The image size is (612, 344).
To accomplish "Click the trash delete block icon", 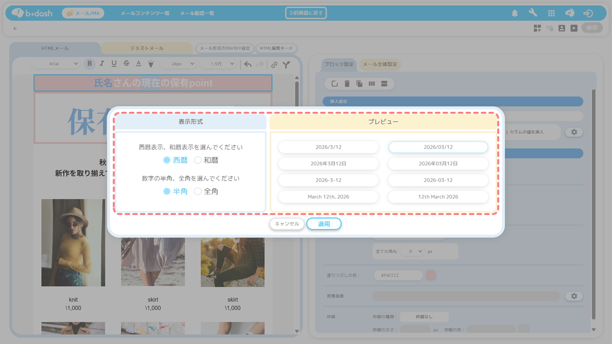I will pyautogui.click(x=347, y=84).
